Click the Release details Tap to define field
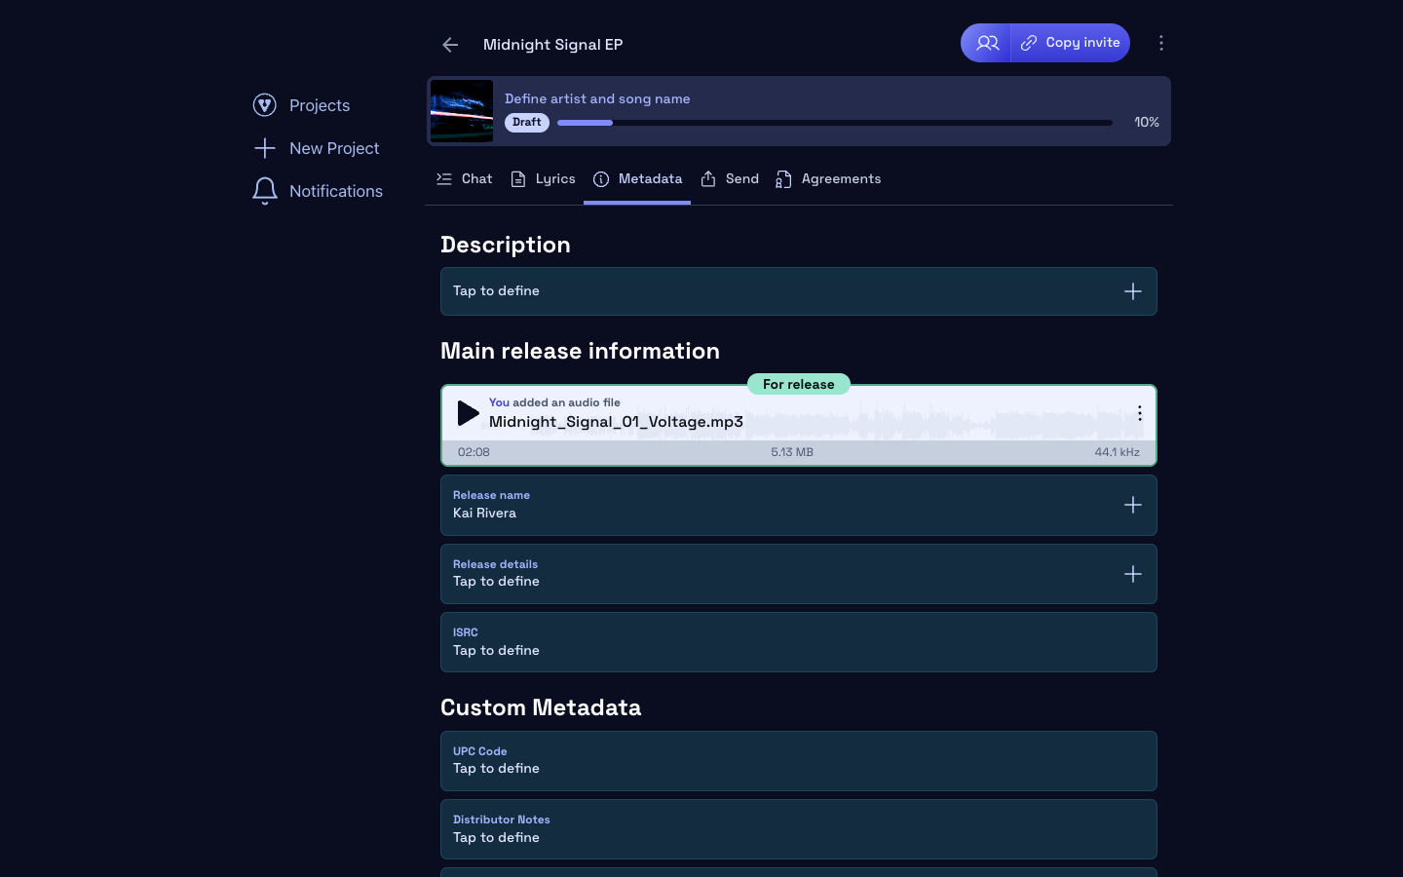Screen dimensions: 1403x877 (799, 574)
